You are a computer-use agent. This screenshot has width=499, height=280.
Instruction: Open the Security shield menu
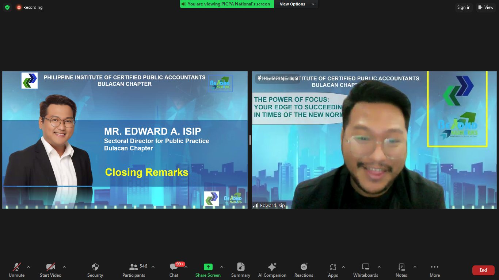(95, 270)
